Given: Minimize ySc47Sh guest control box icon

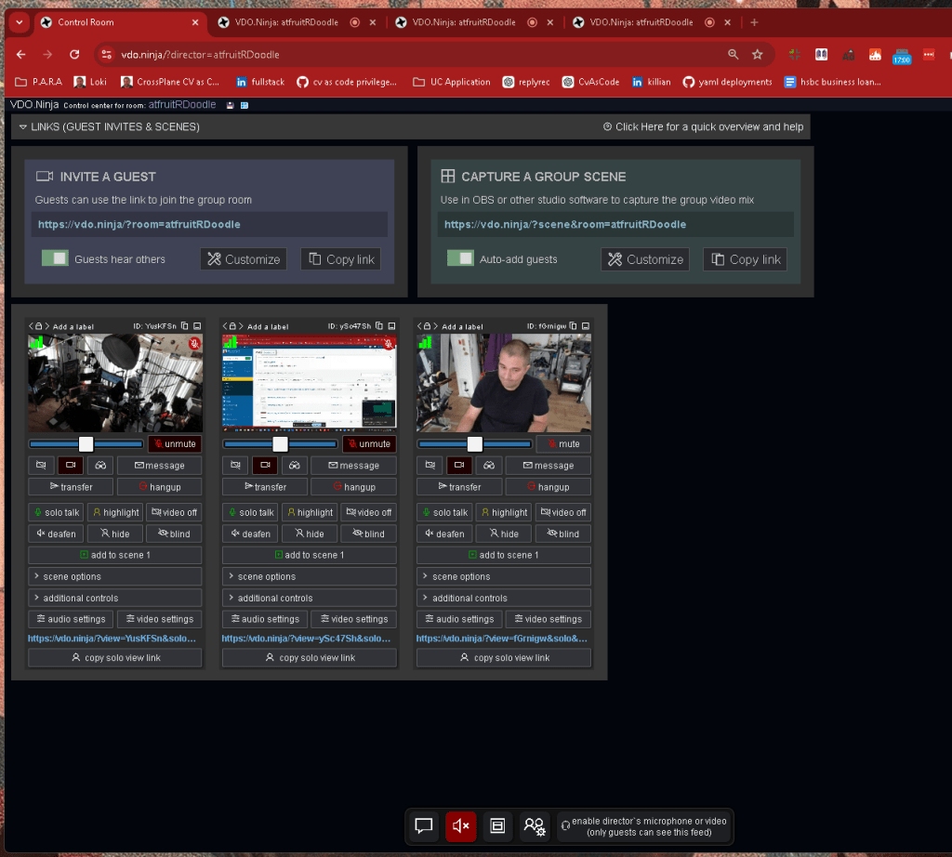Looking at the screenshot, I should [391, 326].
